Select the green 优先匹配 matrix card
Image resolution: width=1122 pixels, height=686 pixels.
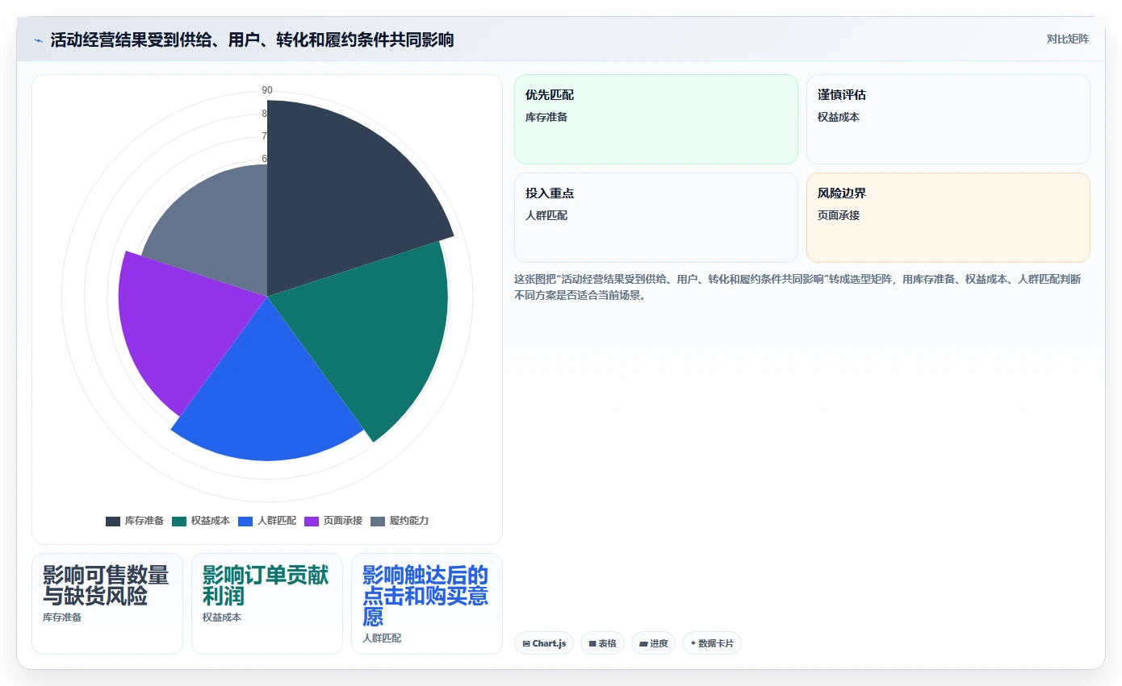click(x=655, y=119)
